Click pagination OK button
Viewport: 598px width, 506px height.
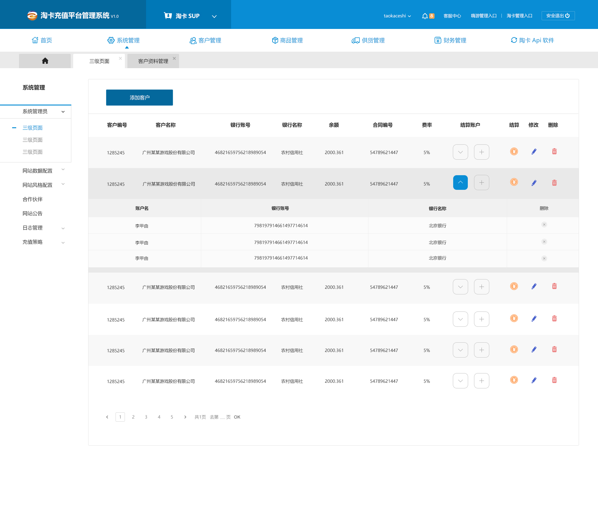pos(237,417)
